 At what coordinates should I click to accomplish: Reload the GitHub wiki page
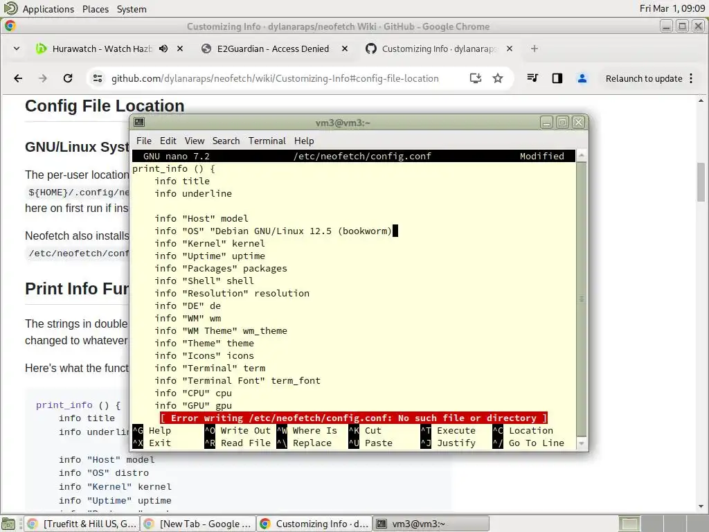(x=68, y=78)
